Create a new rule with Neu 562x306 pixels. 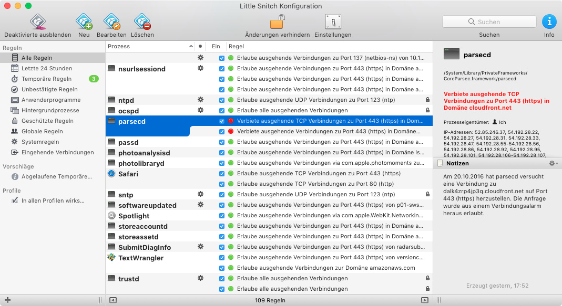[84, 22]
